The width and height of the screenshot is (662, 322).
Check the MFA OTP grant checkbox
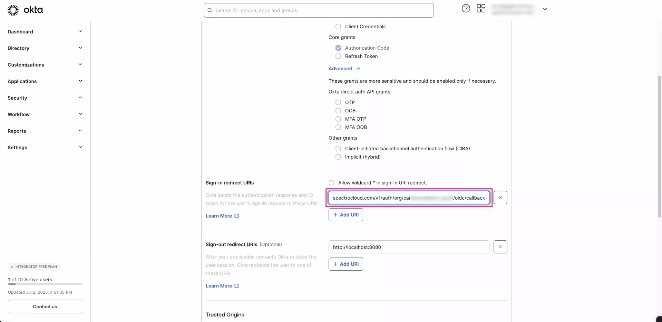click(338, 119)
